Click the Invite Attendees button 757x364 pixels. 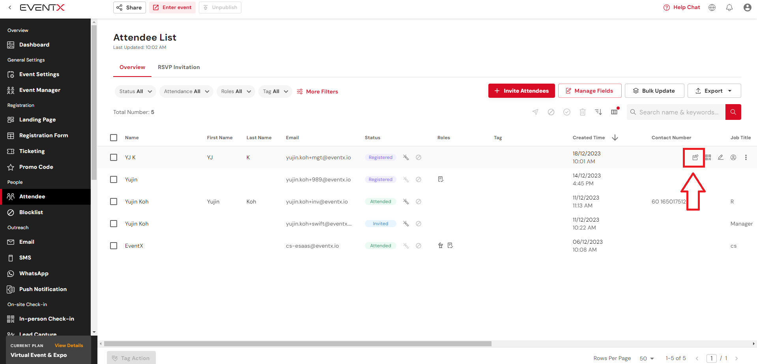[521, 91]
